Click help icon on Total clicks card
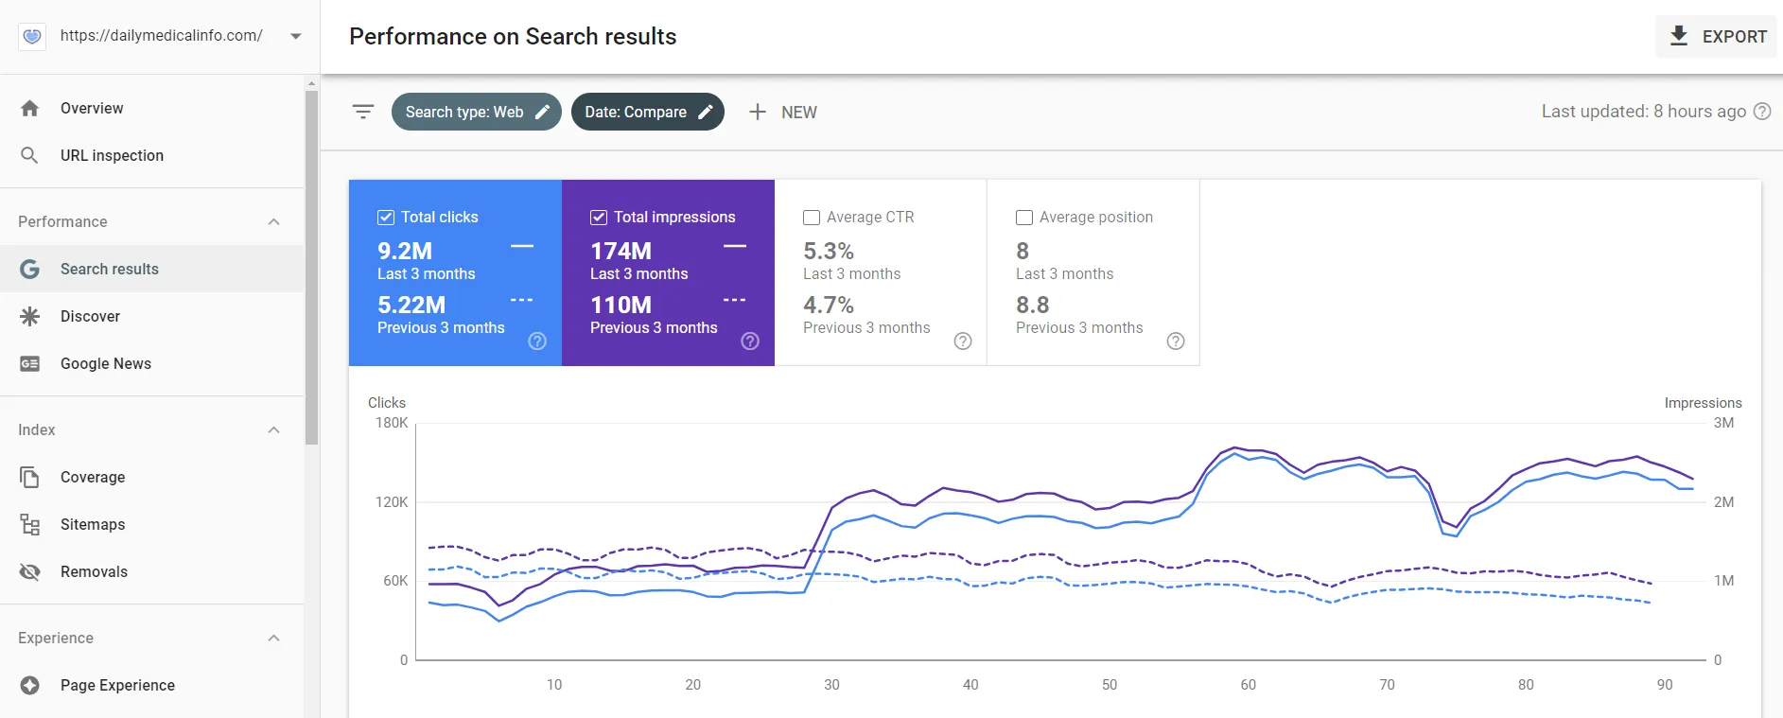The image size is (1783, 718). 537,341
